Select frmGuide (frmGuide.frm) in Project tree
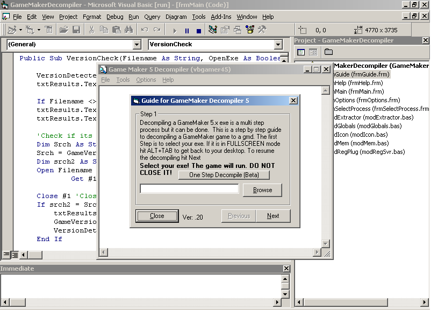The height and width of the screenshot is (310, 431). click(362, 74)
